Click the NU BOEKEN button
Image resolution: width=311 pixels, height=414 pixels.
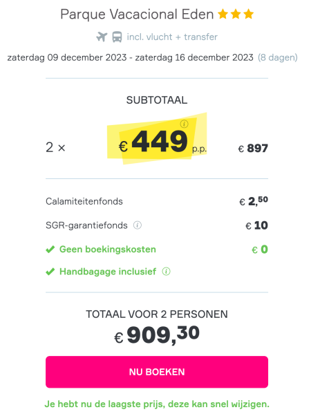[x=157, y=372]
